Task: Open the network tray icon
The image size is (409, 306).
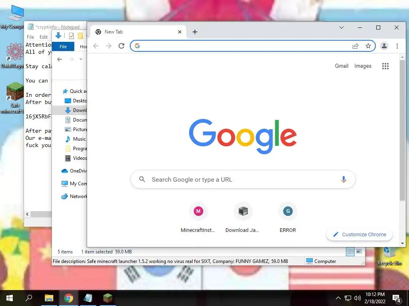Action: 348,298
